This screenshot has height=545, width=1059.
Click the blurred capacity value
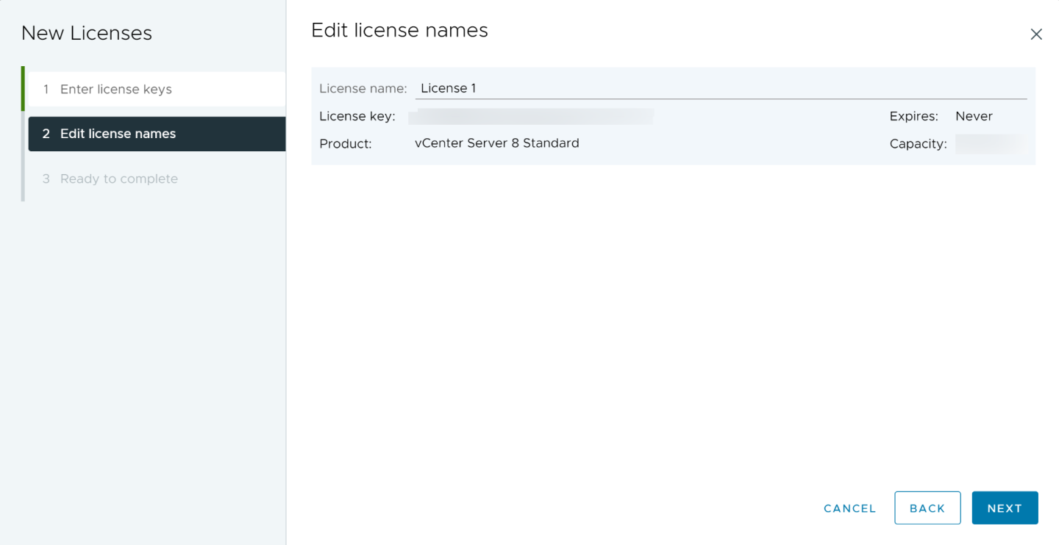pyautogui.click(x=990, y=143)
